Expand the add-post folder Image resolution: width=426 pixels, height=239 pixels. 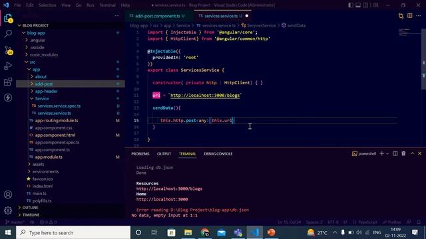44,84
